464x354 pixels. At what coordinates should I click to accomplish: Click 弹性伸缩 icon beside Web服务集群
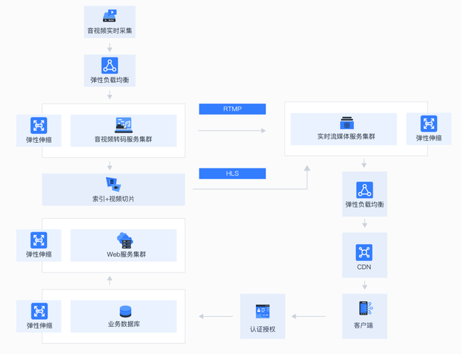click(38, 240)
